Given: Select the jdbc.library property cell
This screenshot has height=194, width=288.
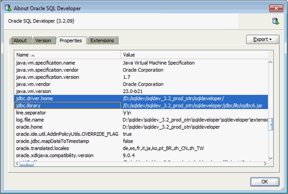Looking at the screenshot, I should tap(68, 106).
